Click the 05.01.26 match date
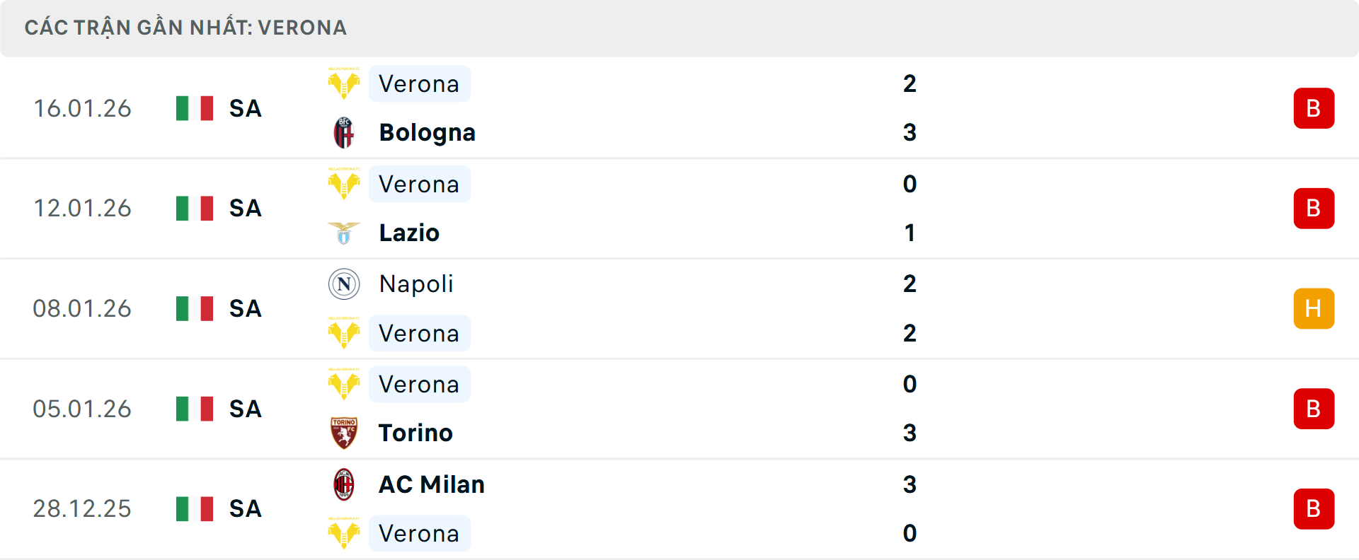 (x=82, y=409)
